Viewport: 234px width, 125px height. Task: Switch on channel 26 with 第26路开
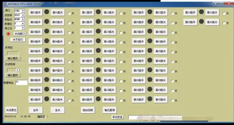[139, 61]
